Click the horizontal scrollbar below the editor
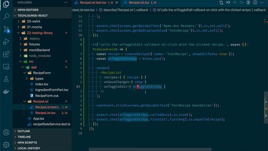 pyautogui.click(x=150, y=149)
